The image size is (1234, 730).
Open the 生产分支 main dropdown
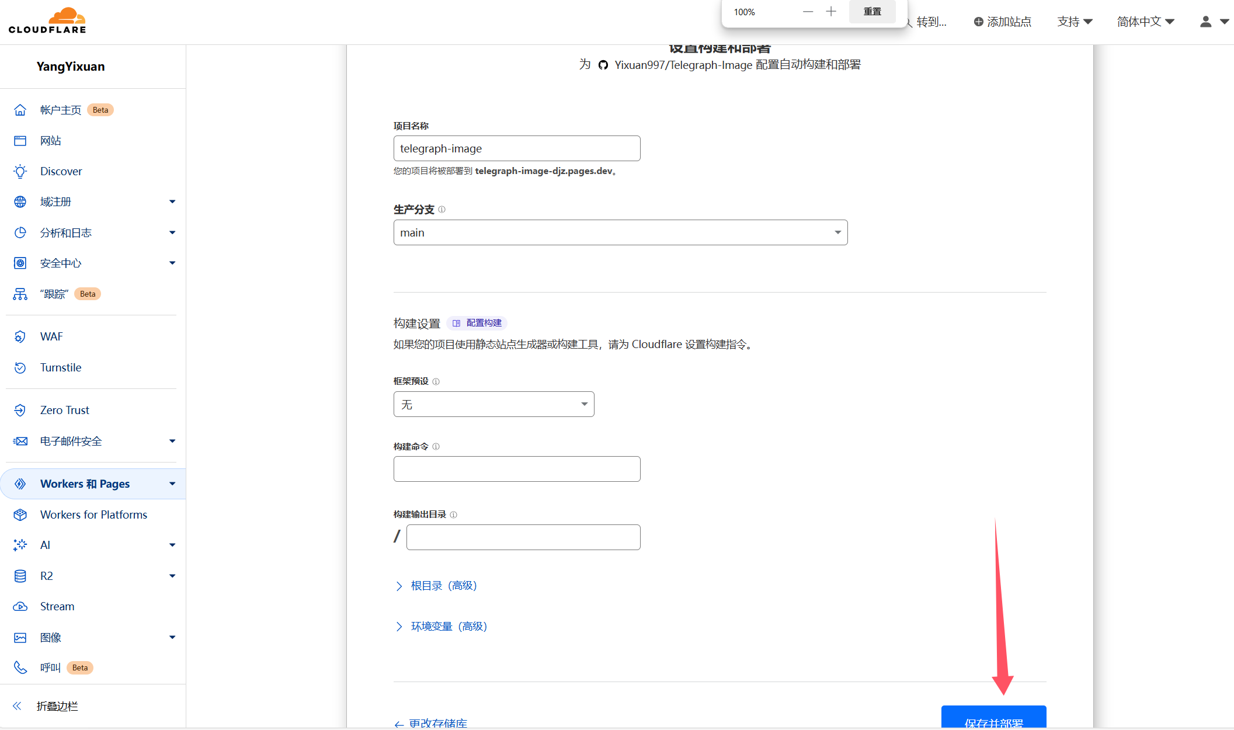(x=620, y=232)
